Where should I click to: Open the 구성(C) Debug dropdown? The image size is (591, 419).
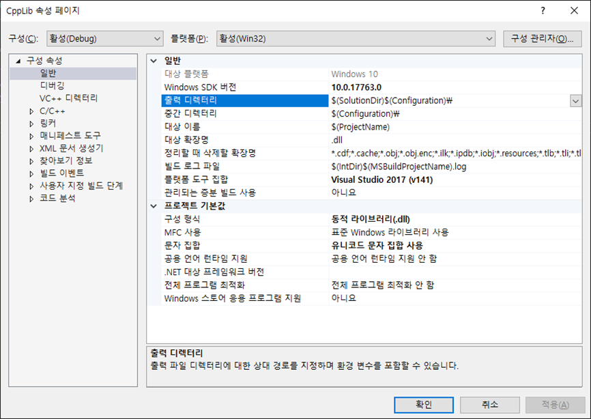click(x=158, y=39)
